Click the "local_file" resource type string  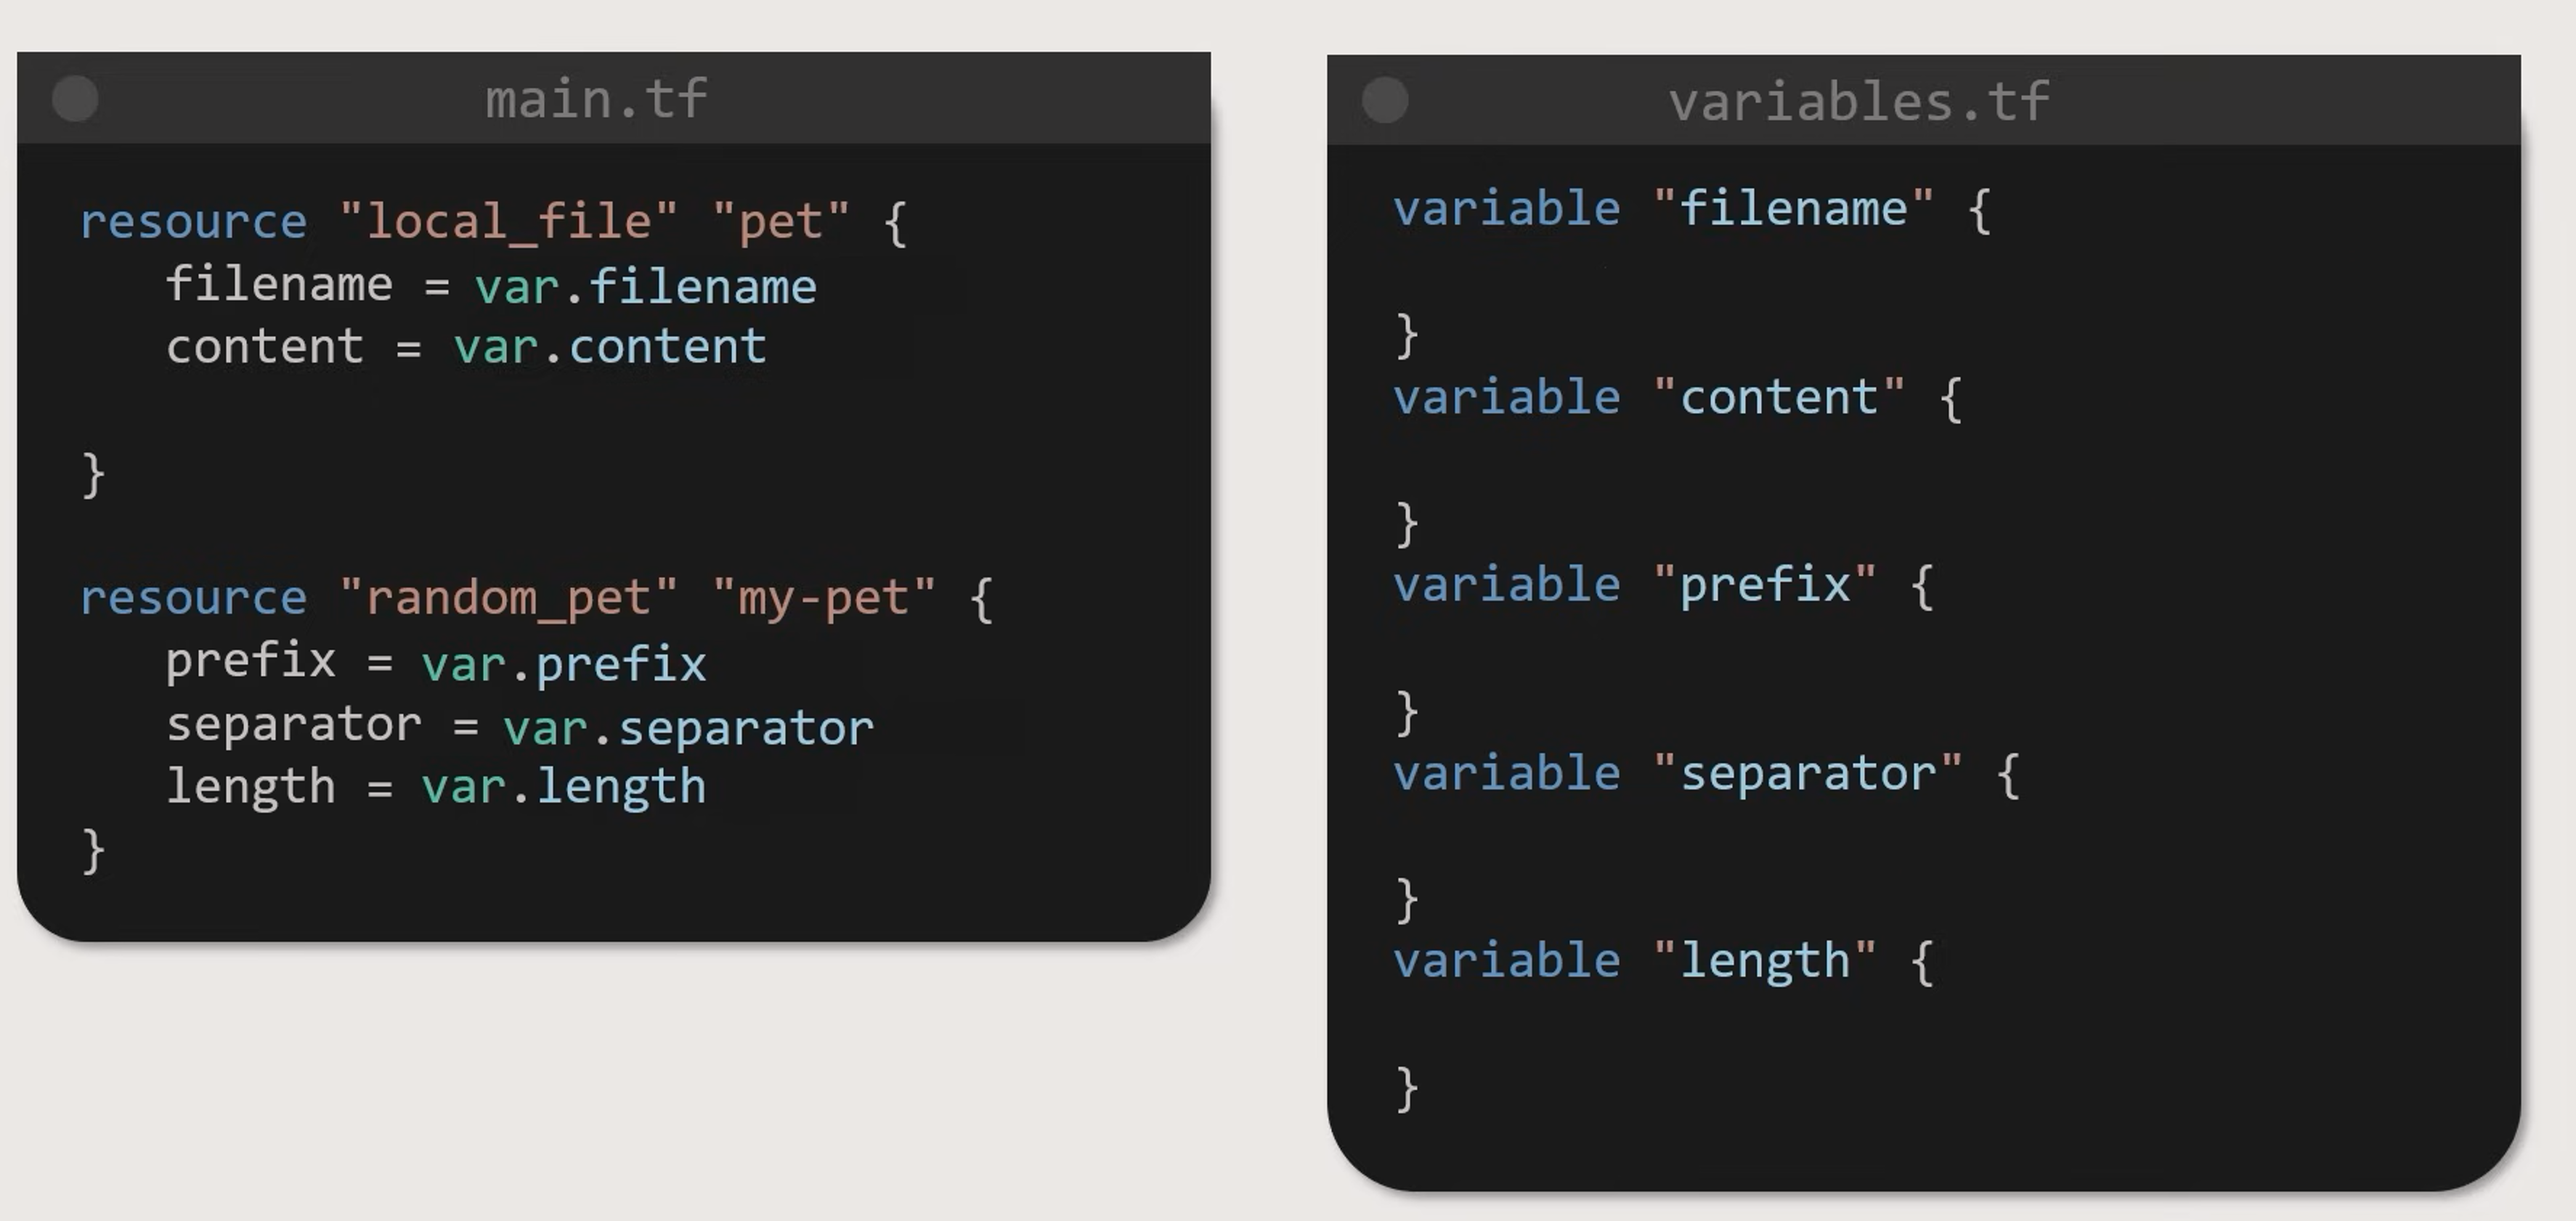(x=508, y=221)
